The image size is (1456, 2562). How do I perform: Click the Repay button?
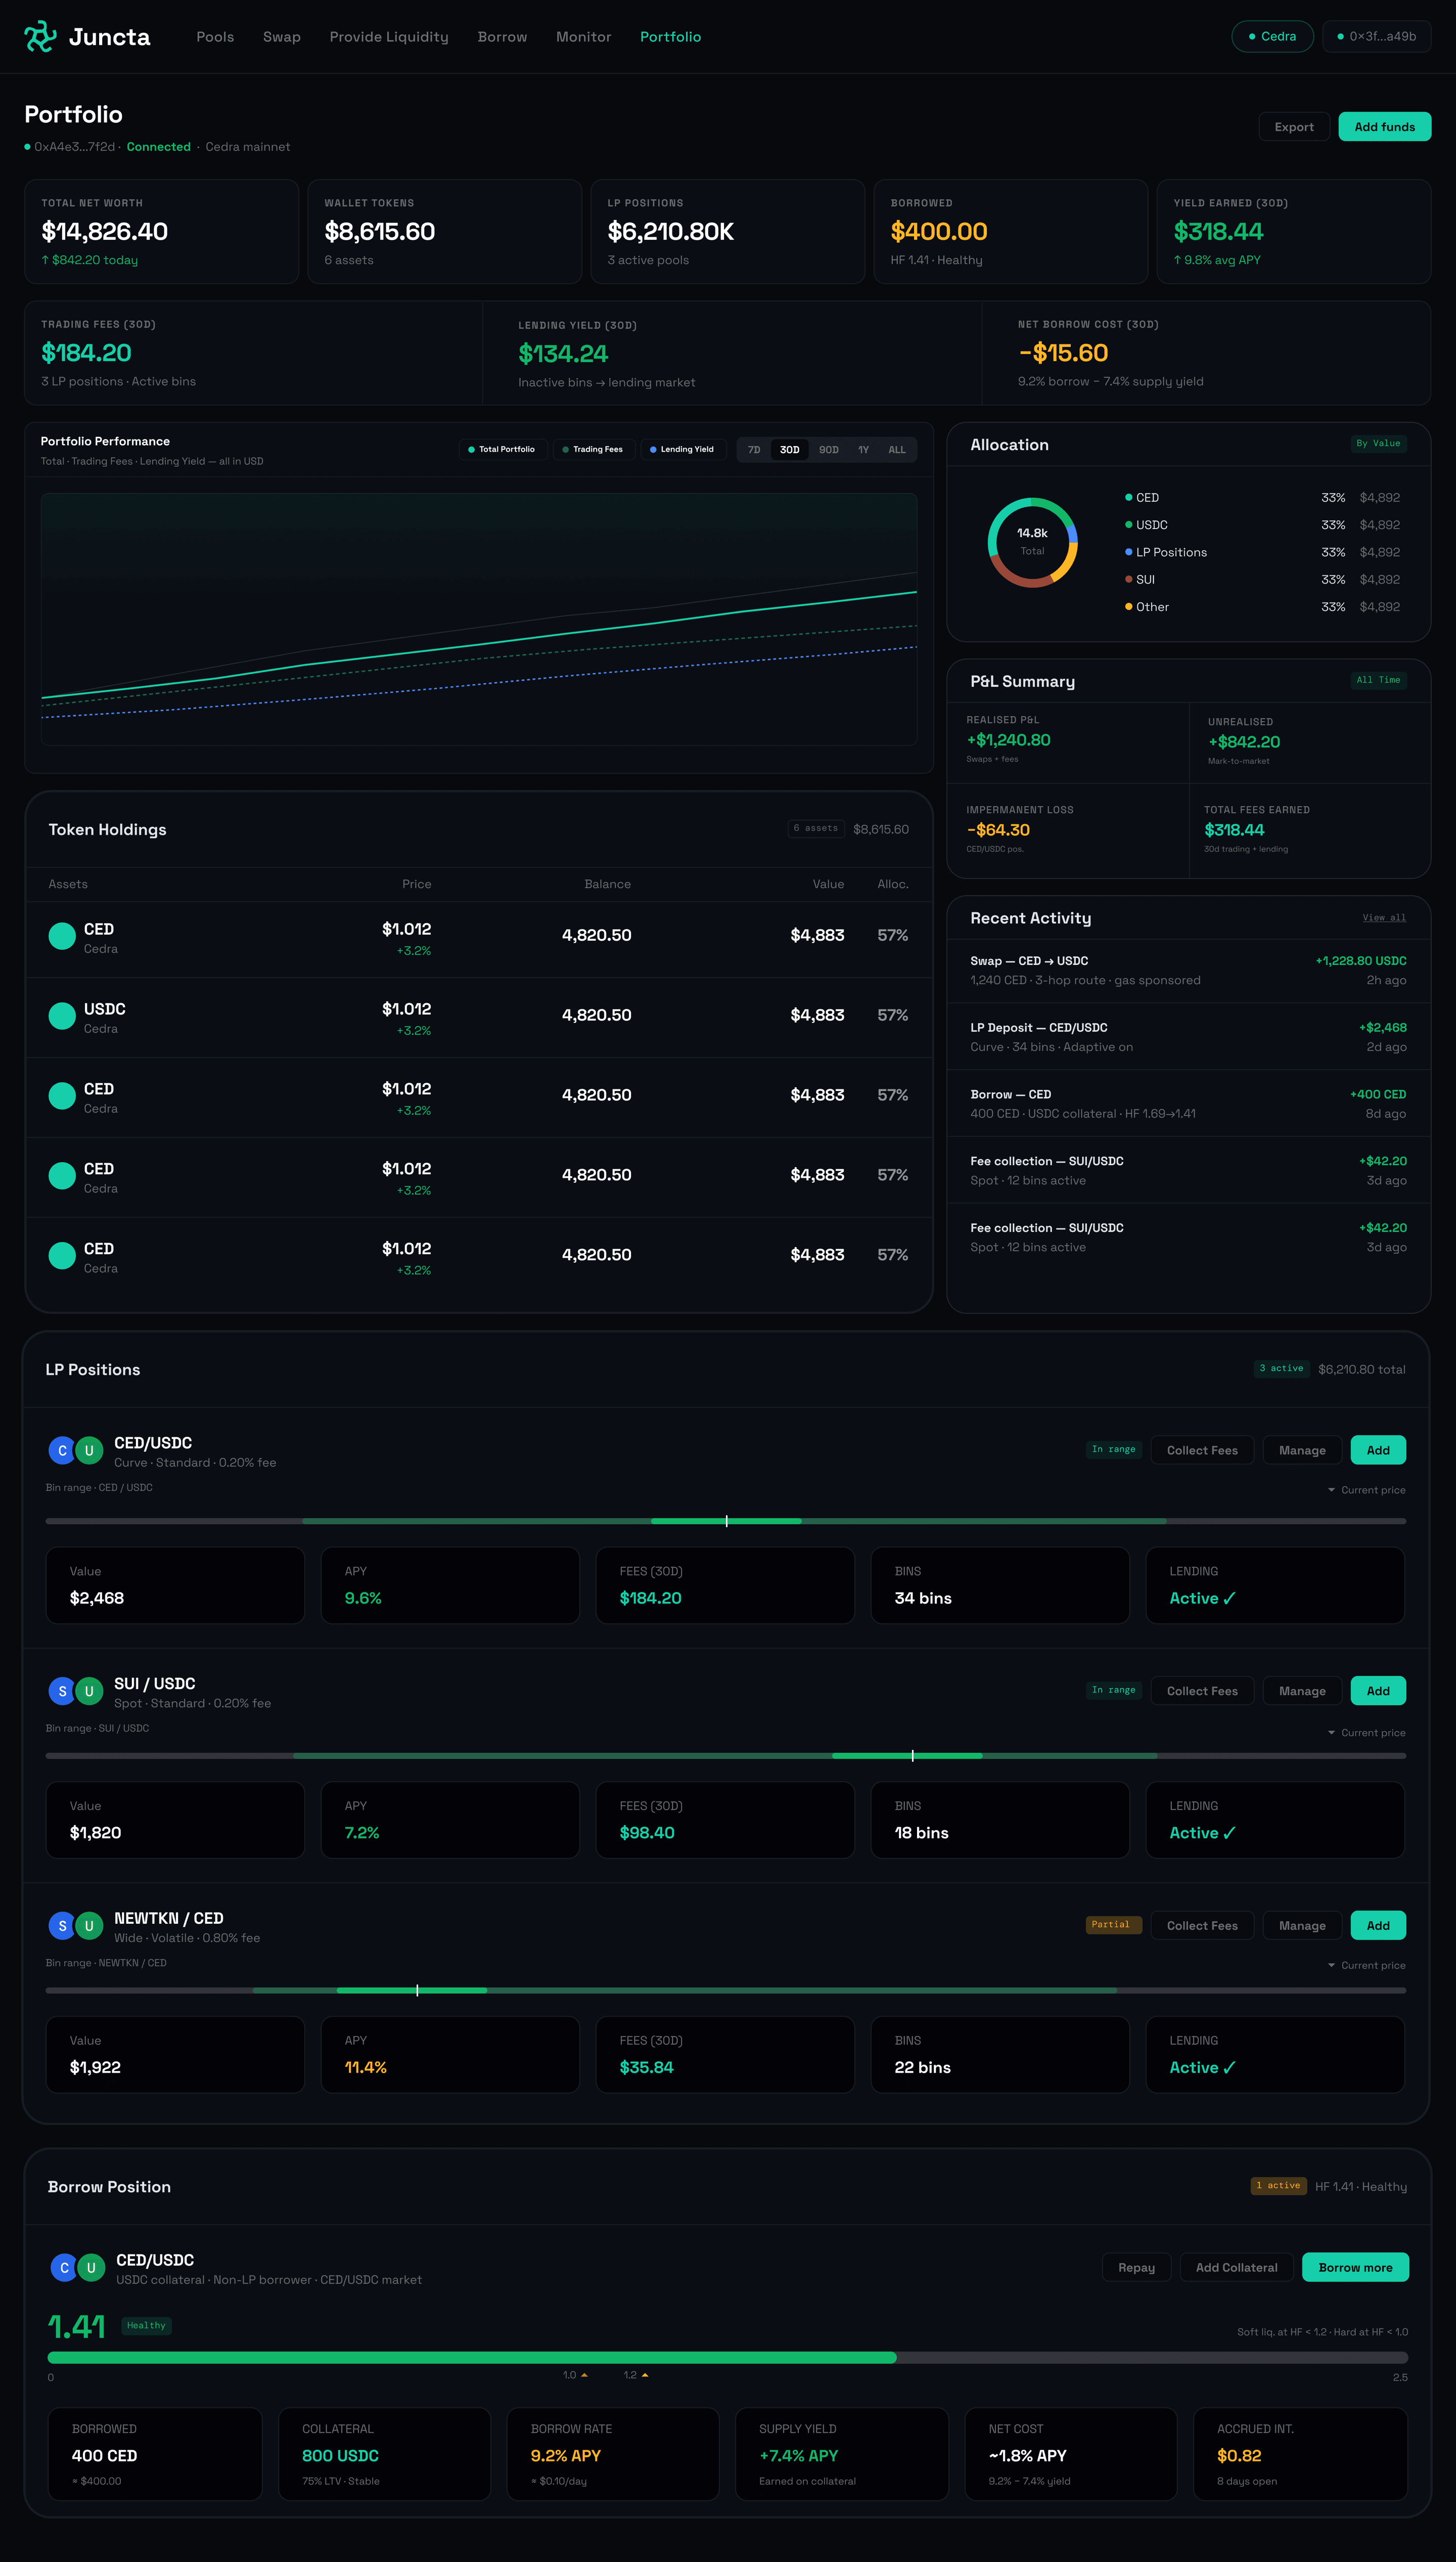click(x=1136, y=2267)
